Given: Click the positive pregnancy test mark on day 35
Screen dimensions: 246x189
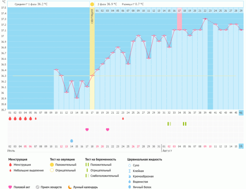Looking at the screenshot, I should [184, 124].
